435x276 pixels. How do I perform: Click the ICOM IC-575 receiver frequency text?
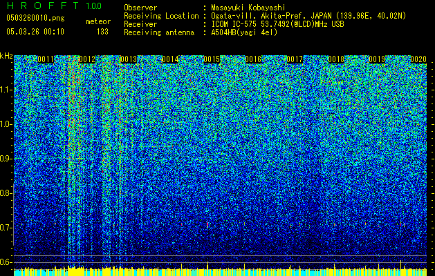coord(277,24)
